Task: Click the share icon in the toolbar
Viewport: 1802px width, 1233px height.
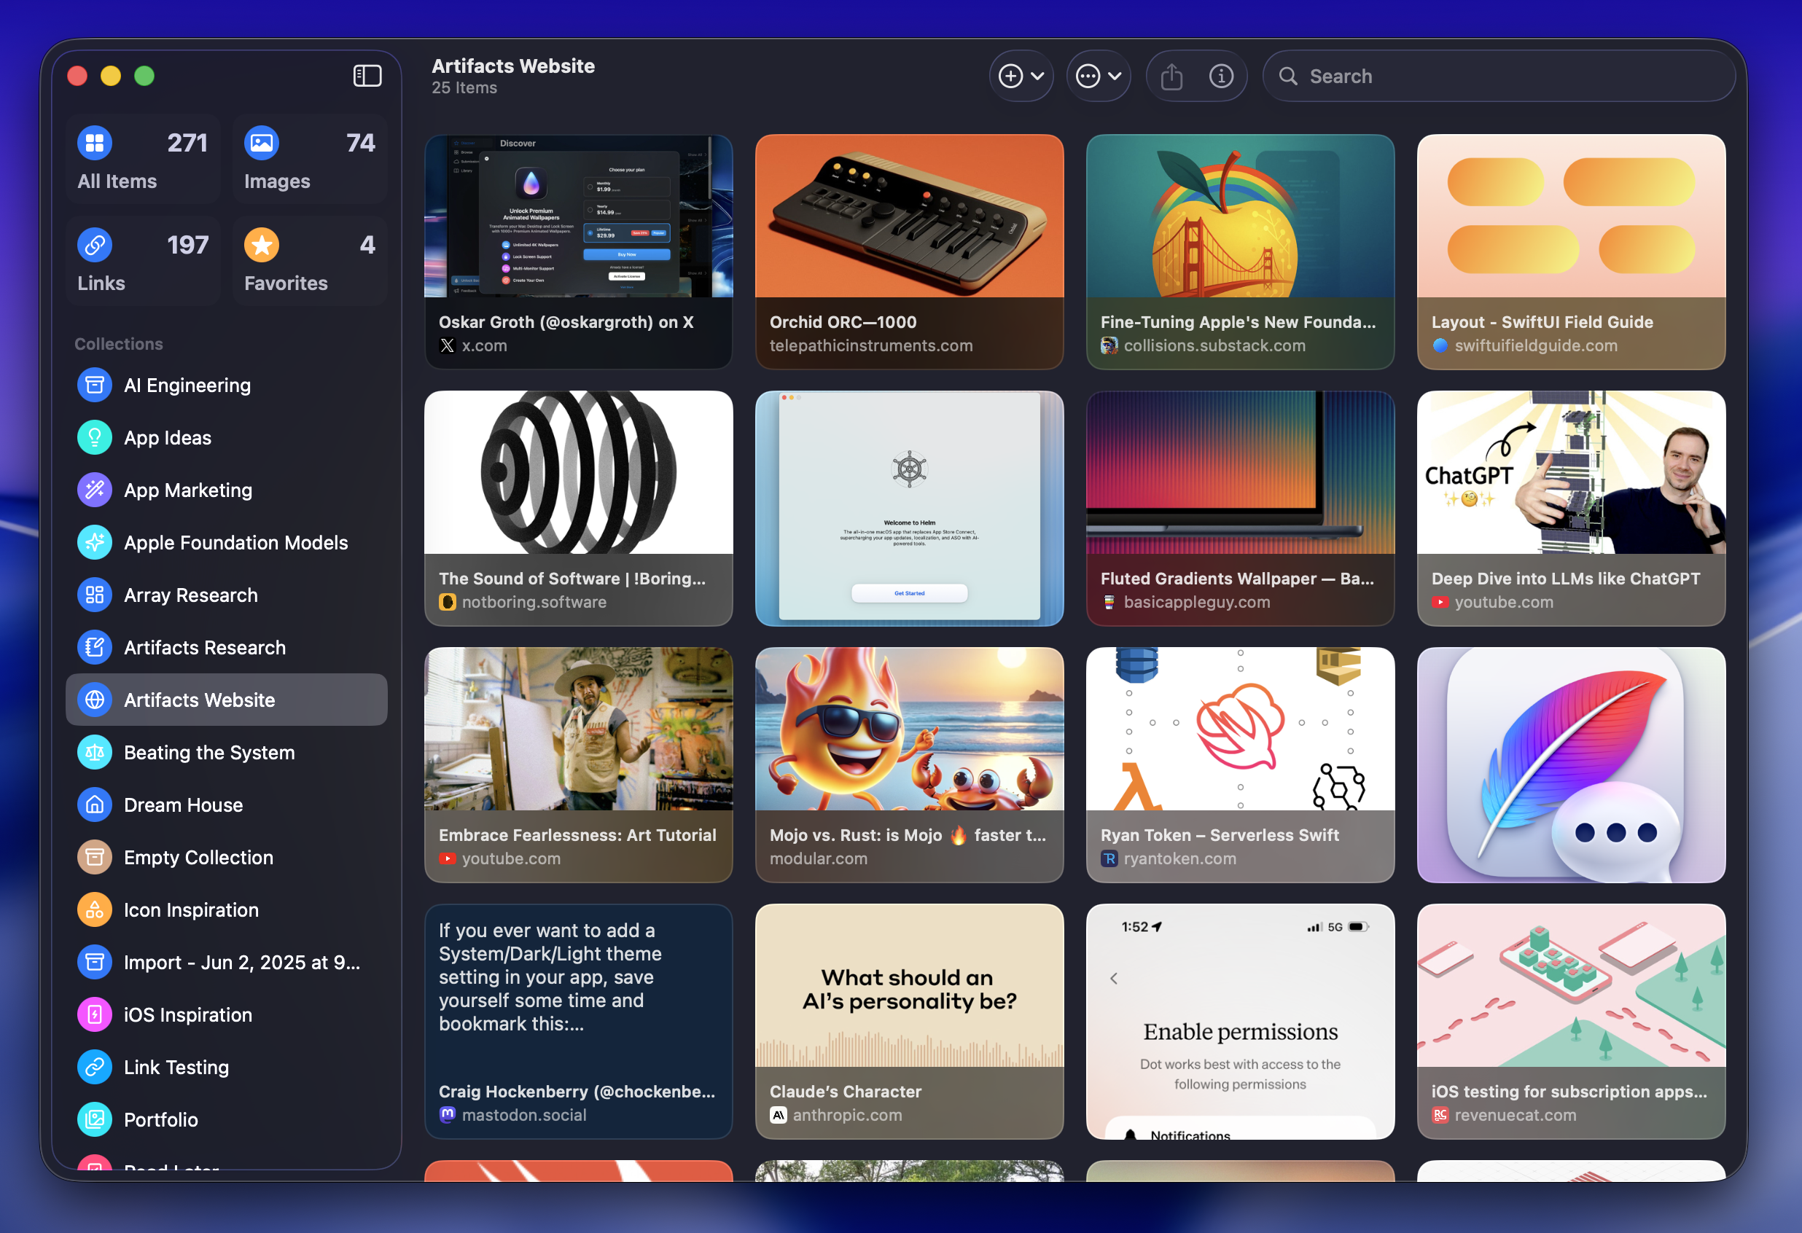Action: tap(1171, 76)
